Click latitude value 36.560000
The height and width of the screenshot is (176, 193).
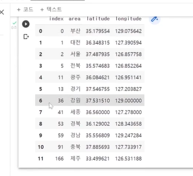(x=98, y=112)
